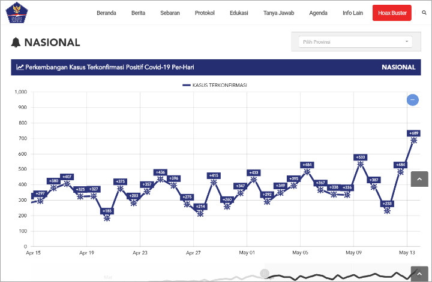Image resolution: width=432 pixels, height=282 pixels.
Task: Click the chart icon in the banner
Action: [x=20, y=67]
